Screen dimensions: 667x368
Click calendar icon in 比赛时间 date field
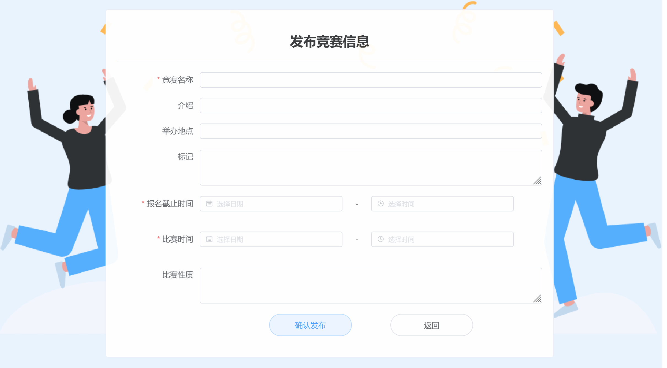point(209,239)
